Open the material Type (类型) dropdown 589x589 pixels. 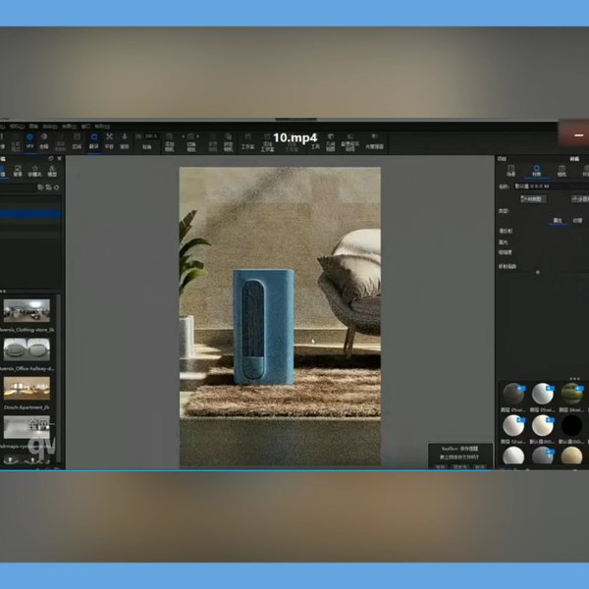coord(545,210)
